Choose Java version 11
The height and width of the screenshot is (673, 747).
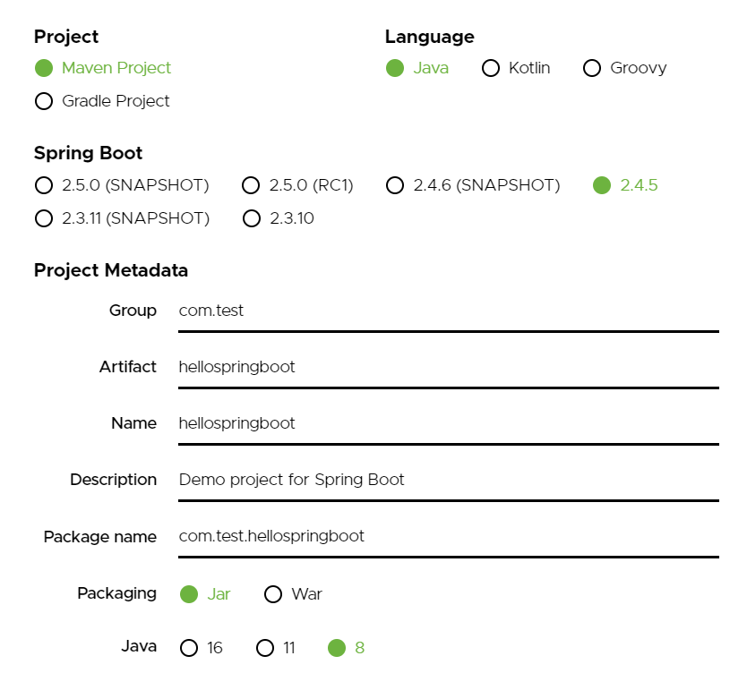(x=264, y=648)
